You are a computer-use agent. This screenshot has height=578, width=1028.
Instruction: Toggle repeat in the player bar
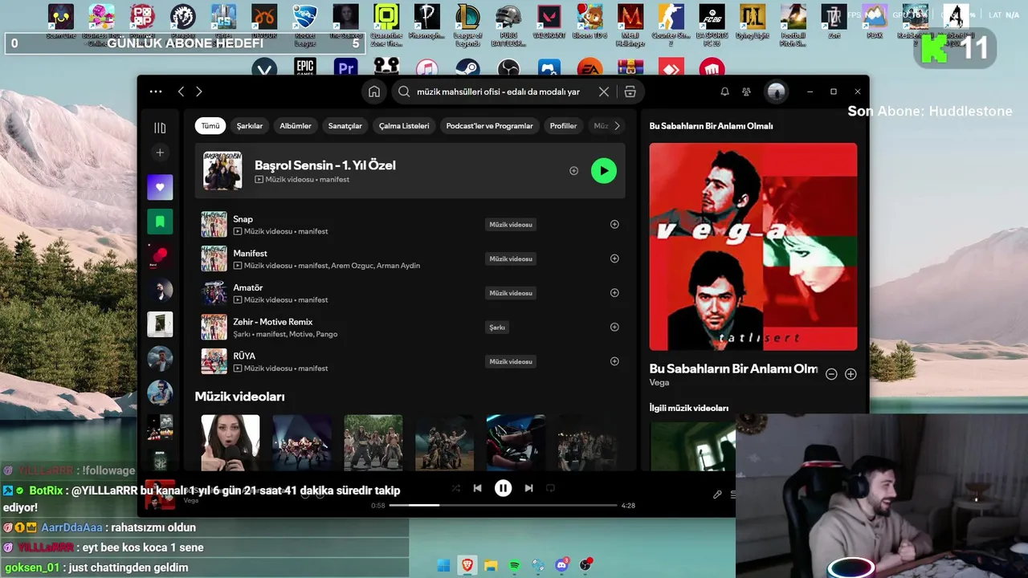550,488
